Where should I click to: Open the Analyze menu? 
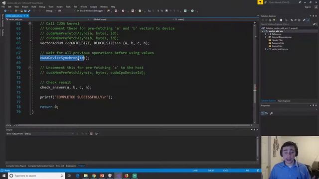click(93, 6)
